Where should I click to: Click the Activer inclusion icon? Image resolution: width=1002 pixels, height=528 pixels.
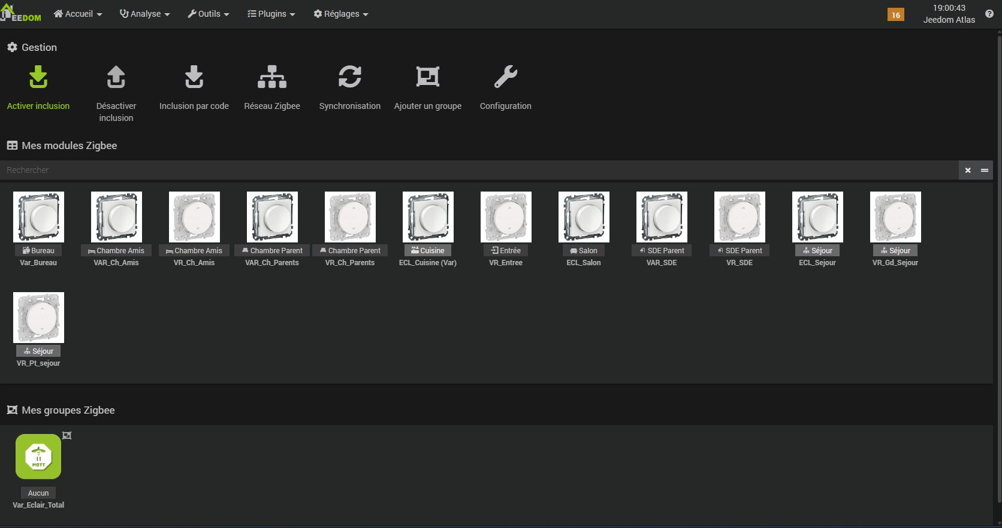pyautogui.click(x=38, y=77)
